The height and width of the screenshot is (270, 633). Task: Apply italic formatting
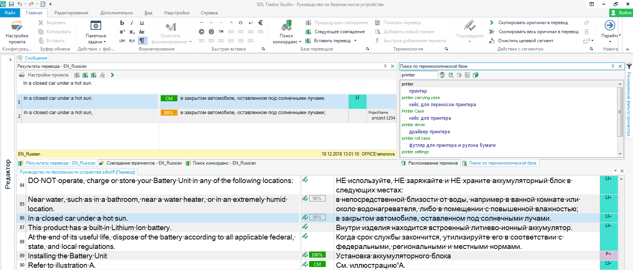[x=132, y=23]
